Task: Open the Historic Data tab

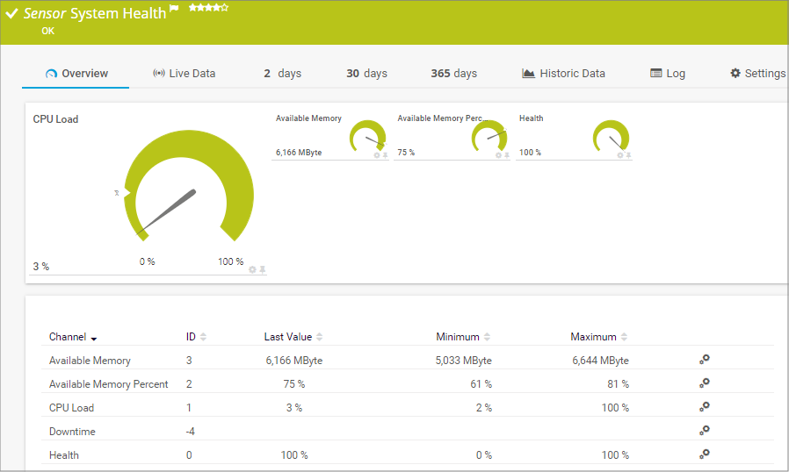Action: (x=563, y=74)
